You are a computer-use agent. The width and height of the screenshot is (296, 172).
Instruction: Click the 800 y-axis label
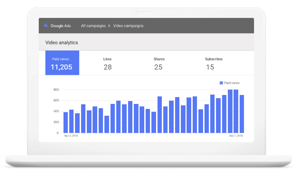56,90
